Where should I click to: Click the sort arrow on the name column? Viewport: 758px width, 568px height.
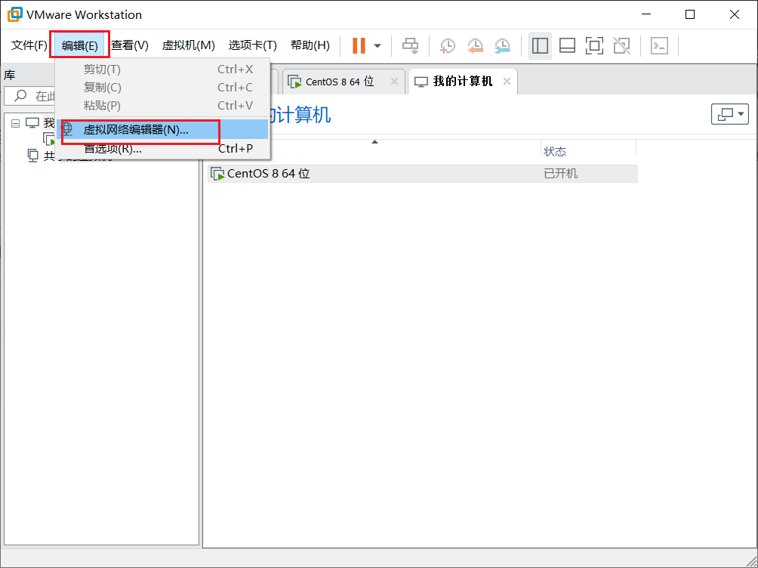pyautogui.click(x=374, y=142)
